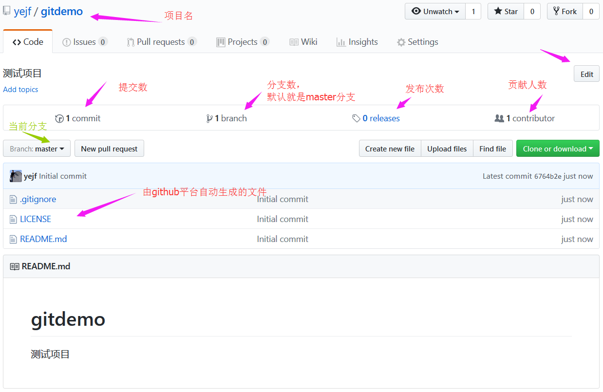
Task: Expand the Branch: master selector
Action: tap(37, 149)
